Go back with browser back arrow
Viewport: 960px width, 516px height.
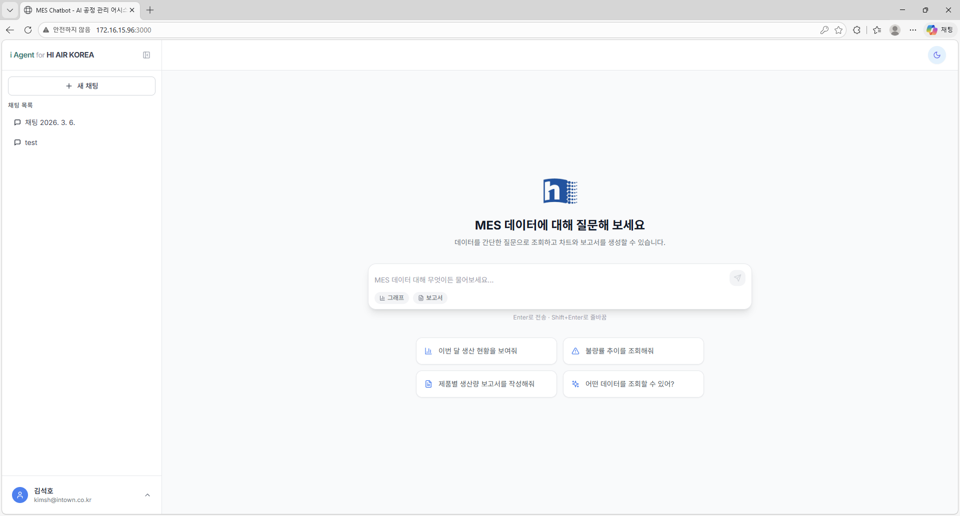click(x=10, y=30)
